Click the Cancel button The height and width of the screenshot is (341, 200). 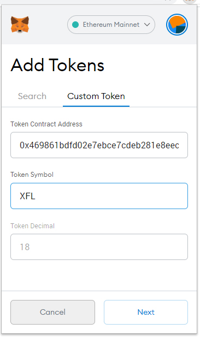(53, 312)
